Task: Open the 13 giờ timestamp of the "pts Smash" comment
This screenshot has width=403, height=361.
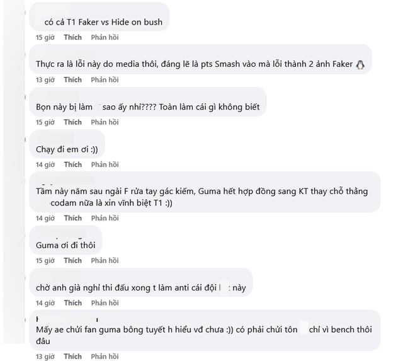Action: tap(45, 80)
